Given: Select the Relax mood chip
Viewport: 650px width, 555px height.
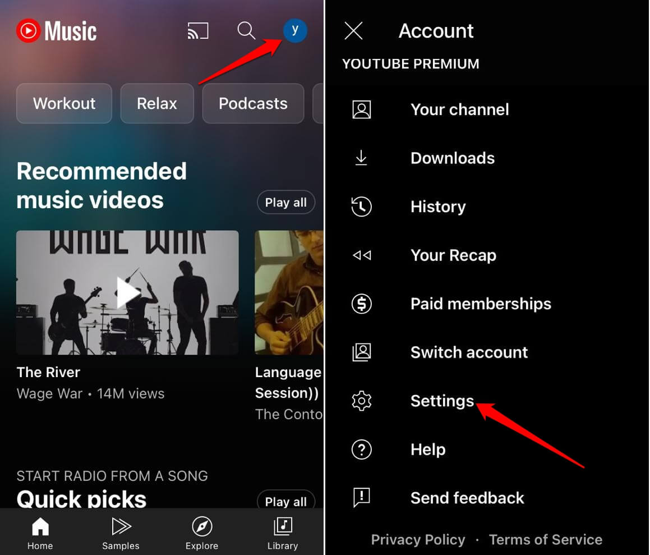Looking at the screenshot, I should point(157,103).
